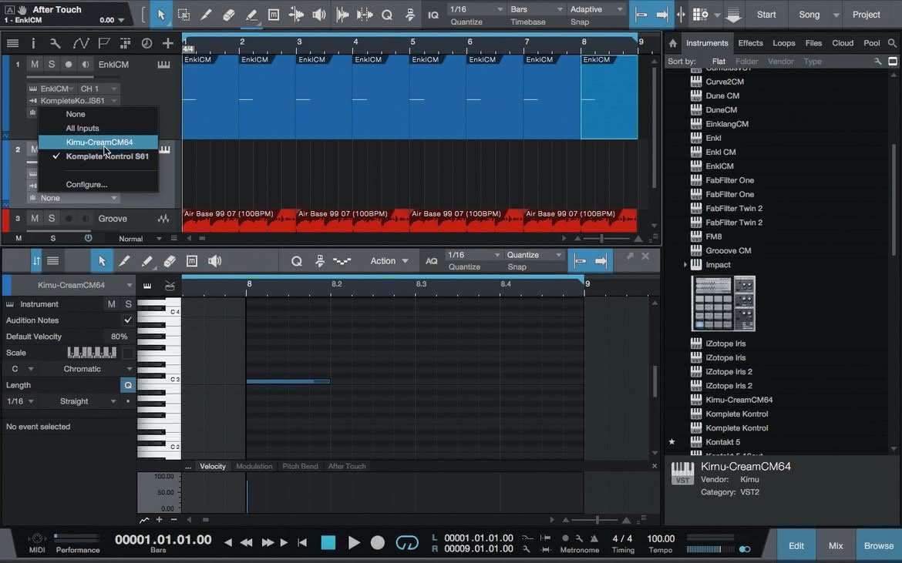Open the Straight length dropdown
The image size is (902, 563).
coord(86,401)
